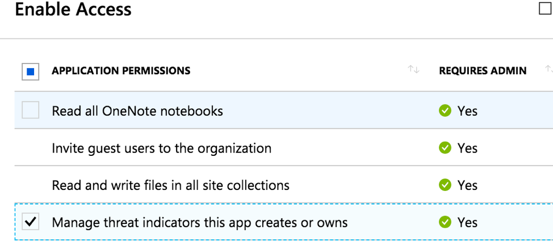This screenshot has width=553, height=242.
Task: Click sort arrows icon next to Requires Admin
Action: [548, 69]
